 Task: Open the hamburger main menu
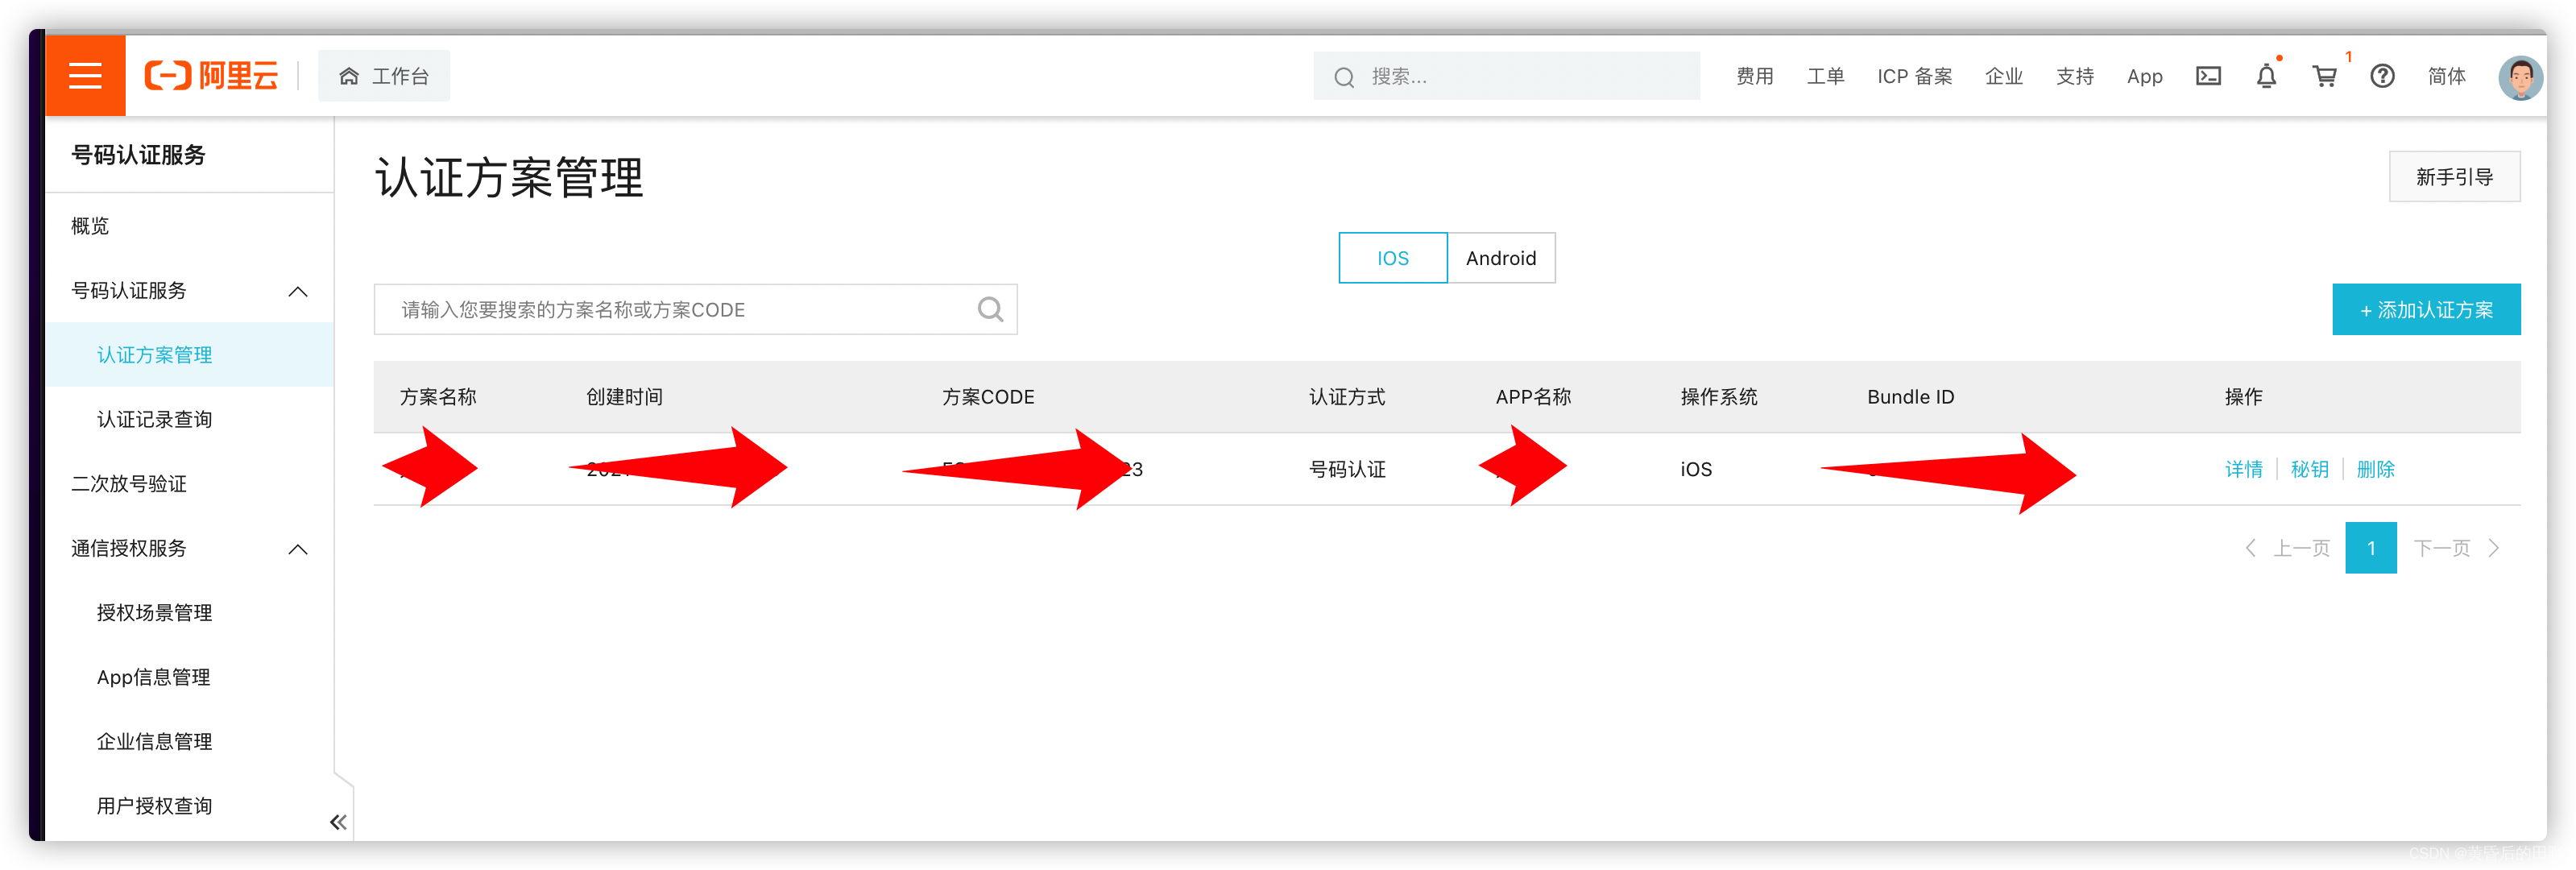pos(85,76)
